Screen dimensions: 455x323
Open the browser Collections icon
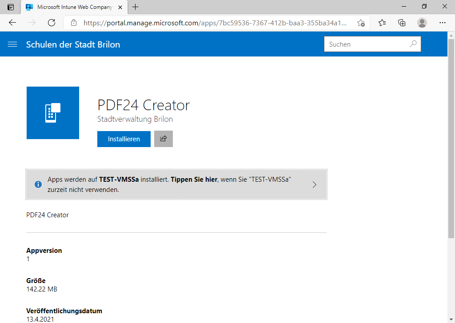tap(402, 23)
